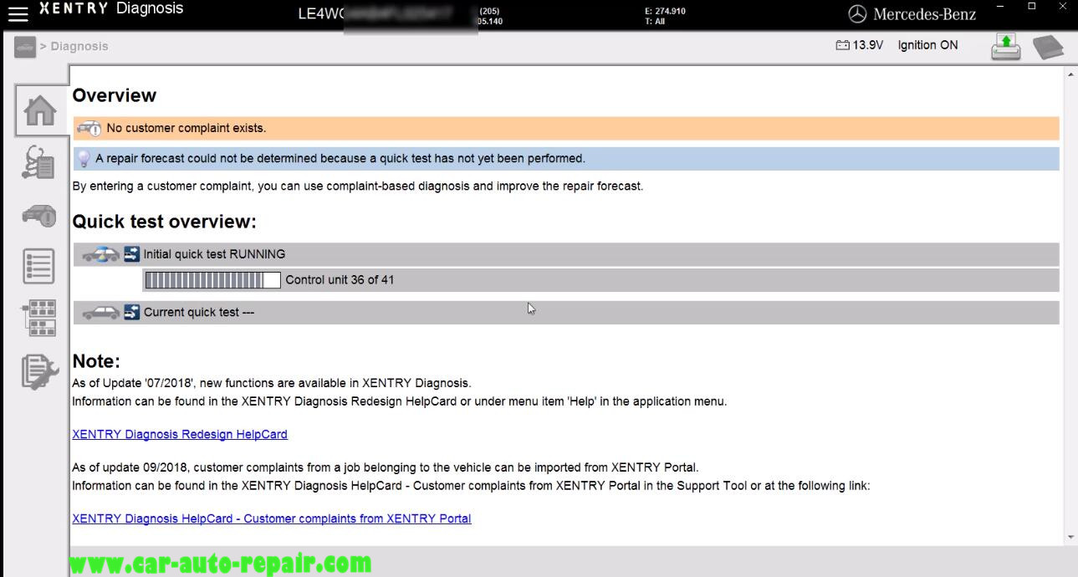This screenshot has height=577, width=1078.
Task: Click the XENTRY Diagnosis title
Action: (x=111, y=9)
